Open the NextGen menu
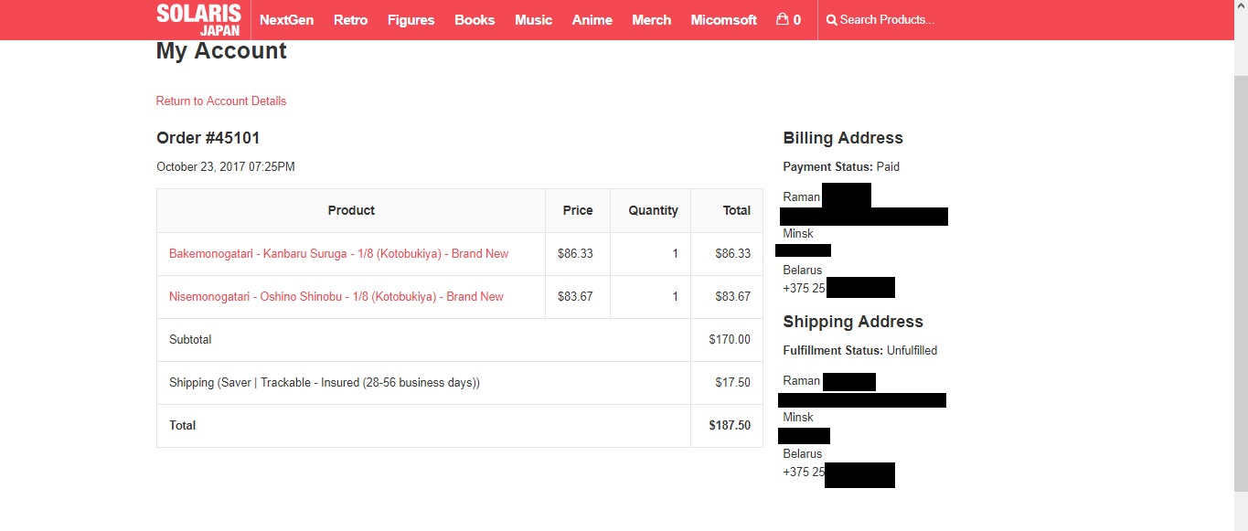Image resolution: width=1248 pixels, height=531 pixels. 286,20
